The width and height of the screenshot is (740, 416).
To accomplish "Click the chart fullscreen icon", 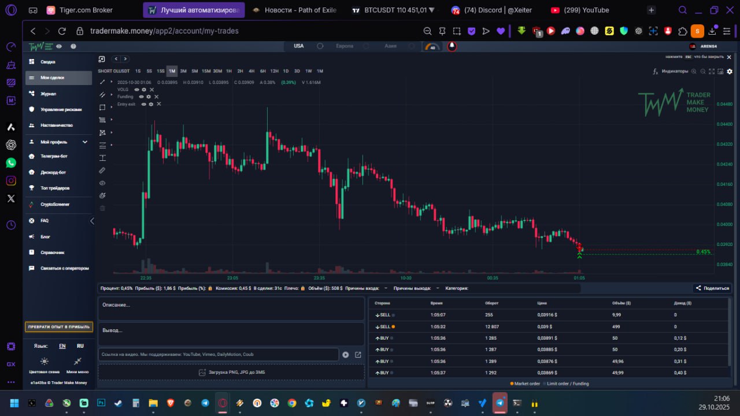I will click(x=712, y=71).
